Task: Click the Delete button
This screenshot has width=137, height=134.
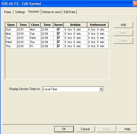Action: pyautogui.click(x=123, y=41)
